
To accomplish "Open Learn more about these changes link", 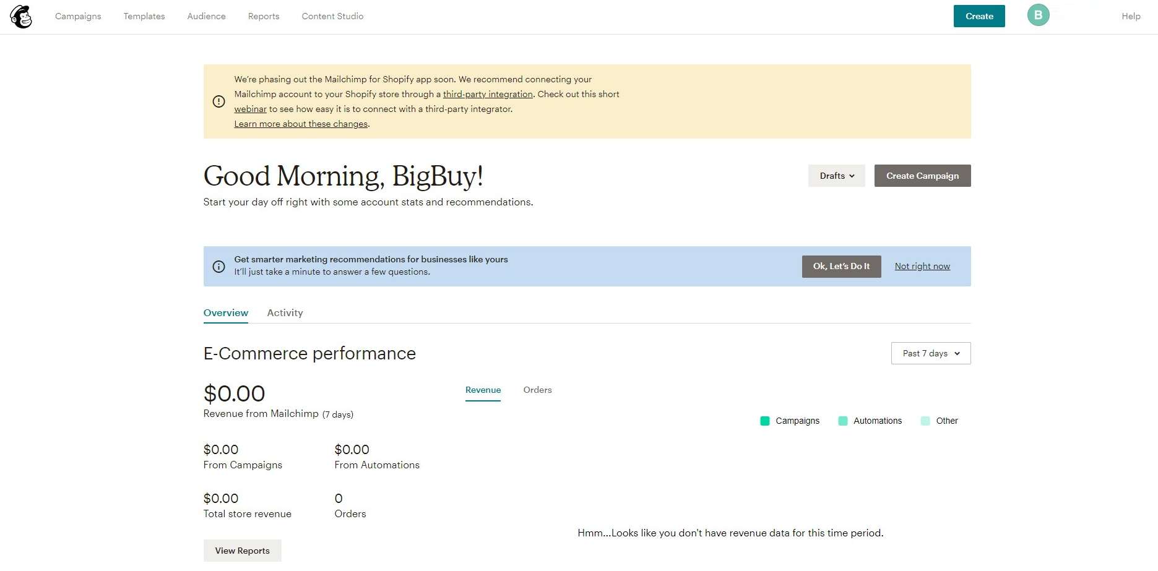I will pyautogui.click(x=301, y=124).
